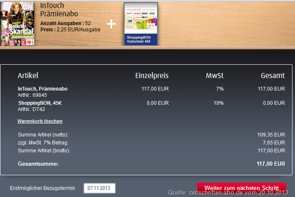
Task: Select article number 'ArtNr.: D742'
Action: [x=31, y=109]
